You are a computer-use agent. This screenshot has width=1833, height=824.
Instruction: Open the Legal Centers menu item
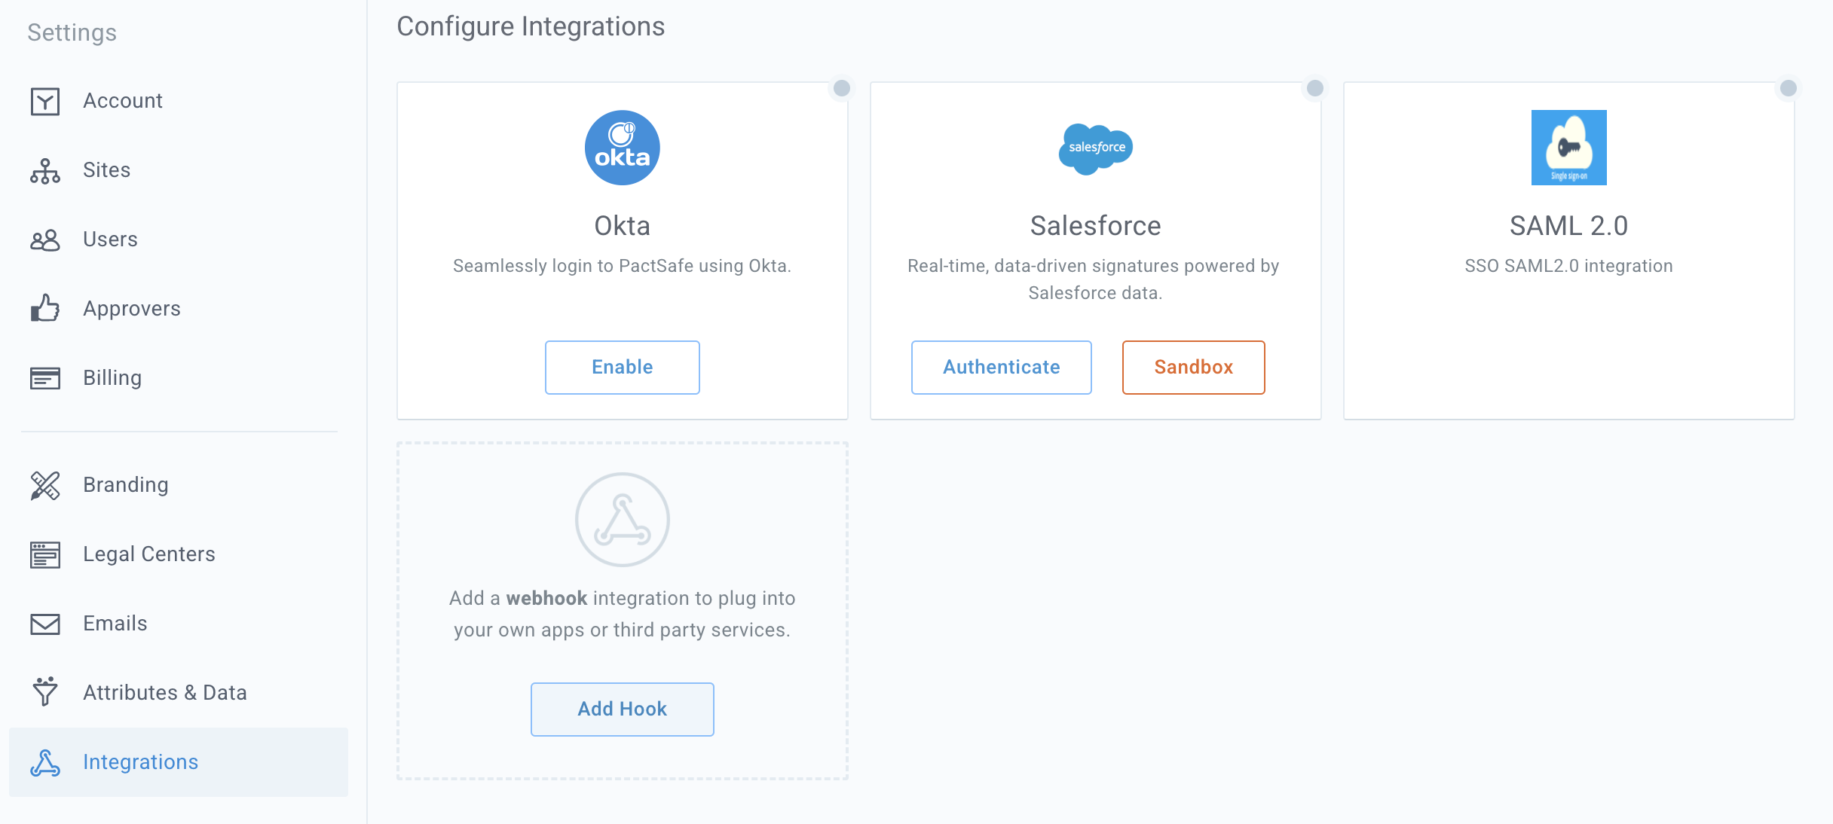click(149, 554)
